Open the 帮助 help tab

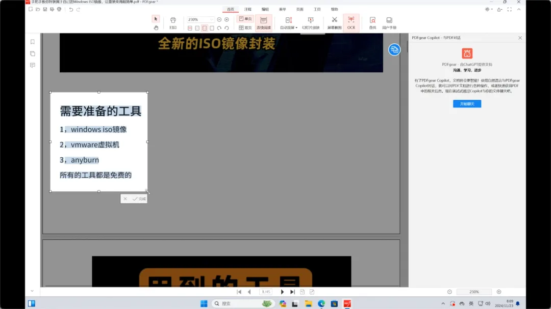click(x=334, y=10)
